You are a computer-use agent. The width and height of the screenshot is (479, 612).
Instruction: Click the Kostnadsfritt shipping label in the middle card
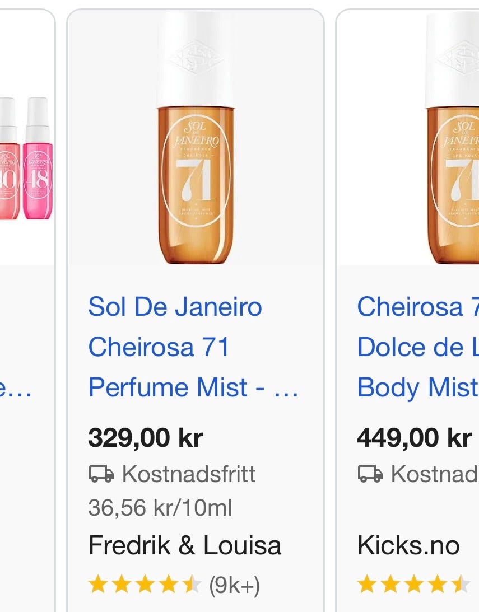coord(189,474)
